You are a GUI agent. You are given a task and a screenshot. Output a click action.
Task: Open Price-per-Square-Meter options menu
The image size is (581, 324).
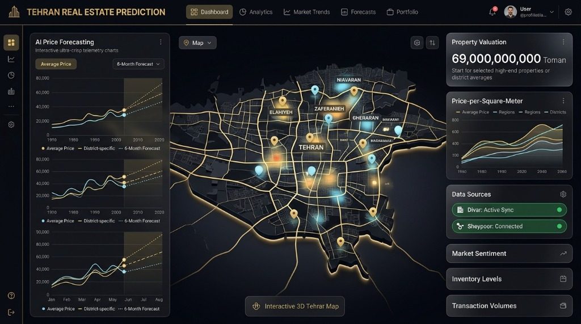coord(563,101)
